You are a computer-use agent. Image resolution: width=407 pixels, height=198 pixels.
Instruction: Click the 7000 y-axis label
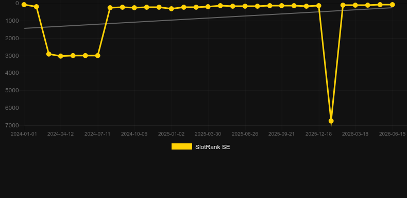(x=12, y=125)
